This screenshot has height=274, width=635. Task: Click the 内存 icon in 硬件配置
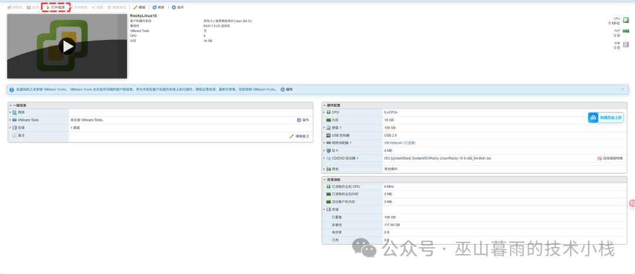click(329, 120)
